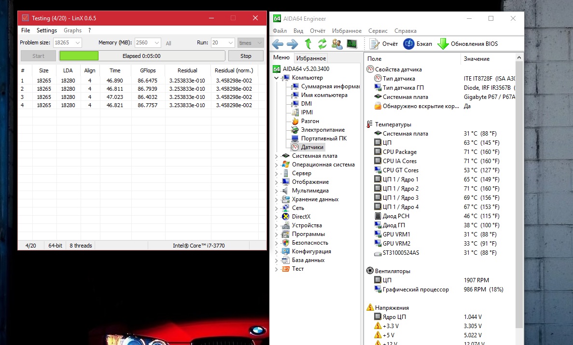This screenshot has width=573, height=345.
Task: Expand the Системная плата tree node
Action: point(277,156)
